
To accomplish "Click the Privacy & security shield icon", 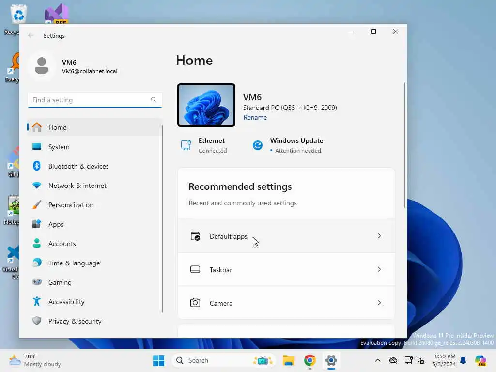I will point(37,321).
